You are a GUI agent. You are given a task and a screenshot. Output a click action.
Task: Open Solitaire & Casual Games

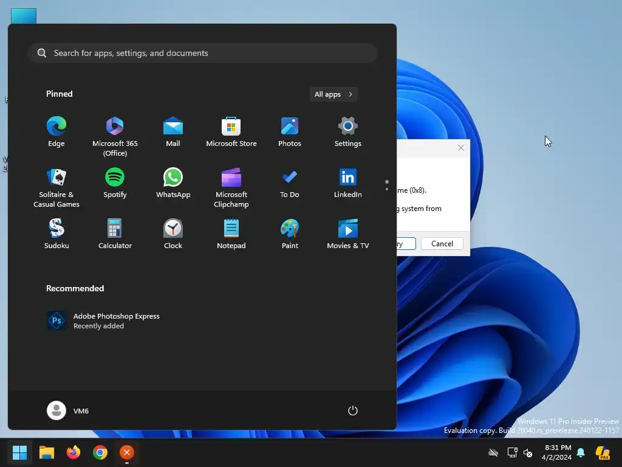coord(56,188)
